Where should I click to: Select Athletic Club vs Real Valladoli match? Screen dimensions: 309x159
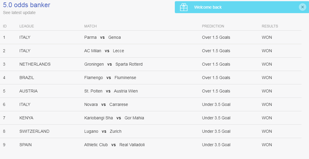tap(114, 145)
